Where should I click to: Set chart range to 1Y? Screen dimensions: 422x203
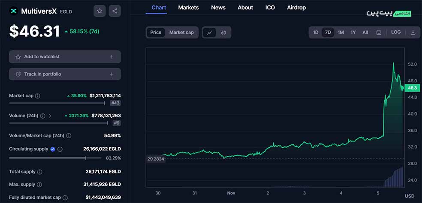353,33
